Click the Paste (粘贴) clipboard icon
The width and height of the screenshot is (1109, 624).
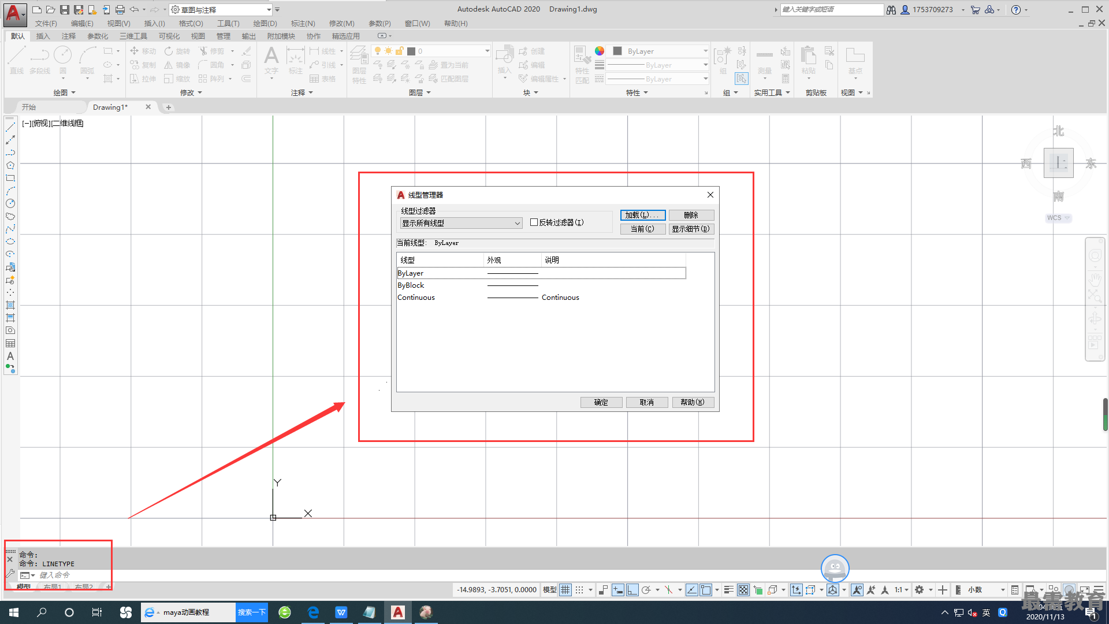(809, 61)
